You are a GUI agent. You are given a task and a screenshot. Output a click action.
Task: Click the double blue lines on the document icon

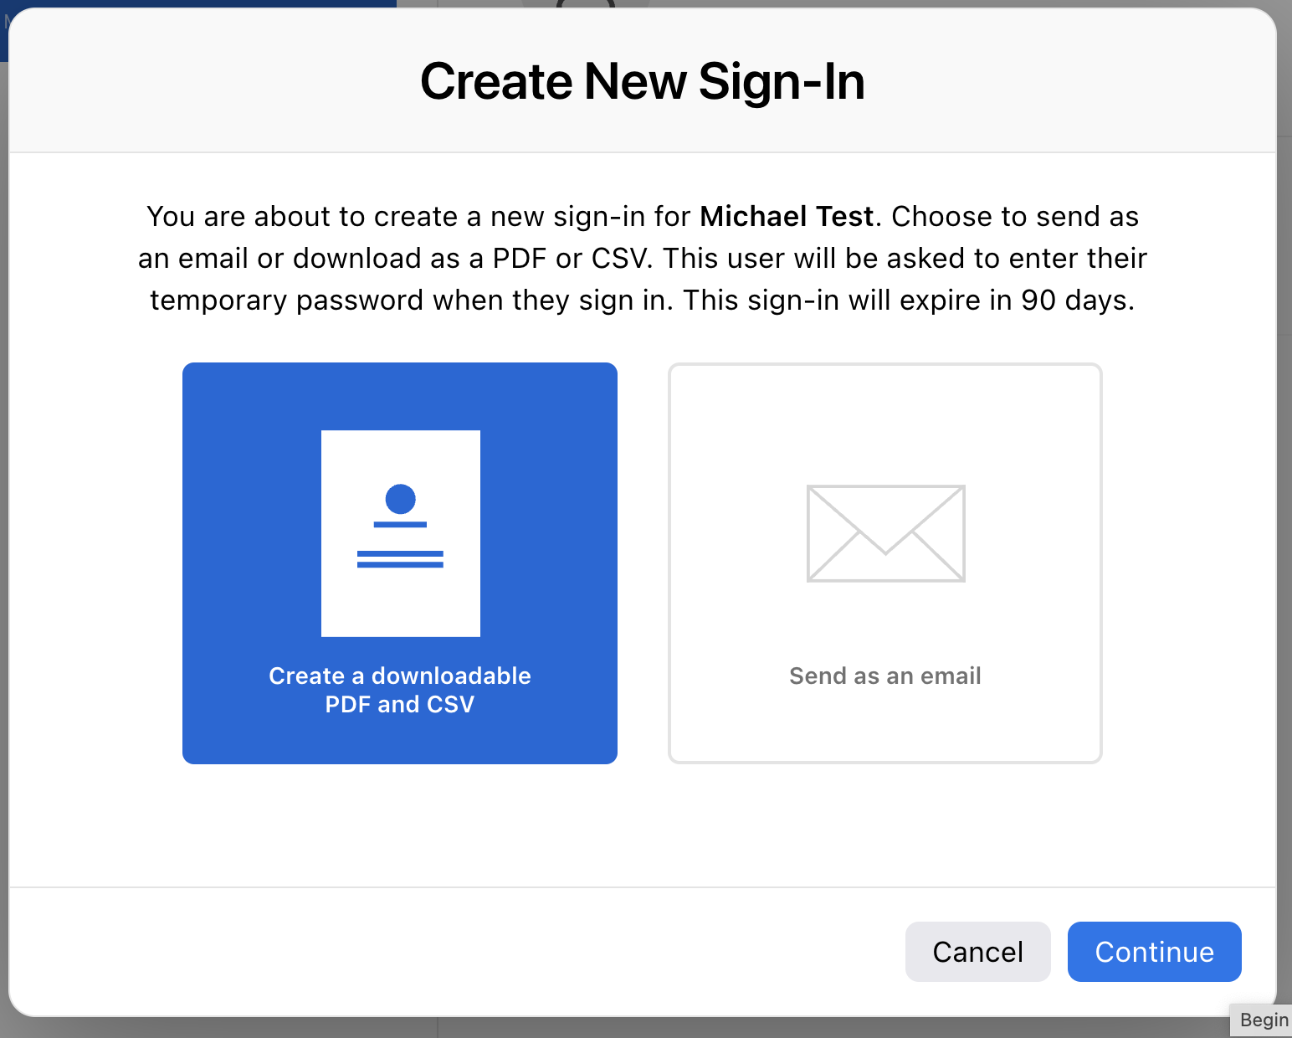pos(400,559)
